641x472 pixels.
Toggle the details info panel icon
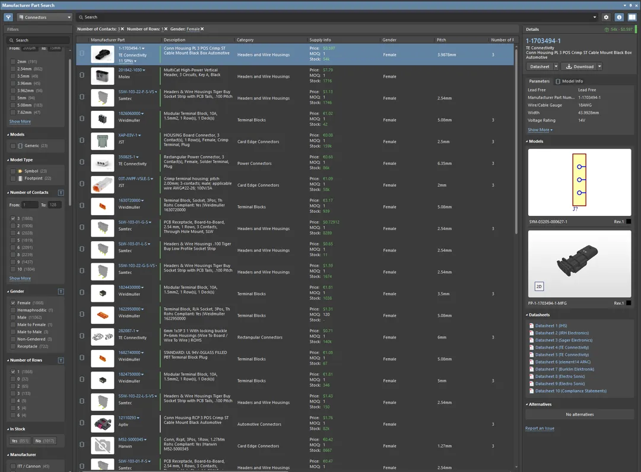[x=619, y=17]
